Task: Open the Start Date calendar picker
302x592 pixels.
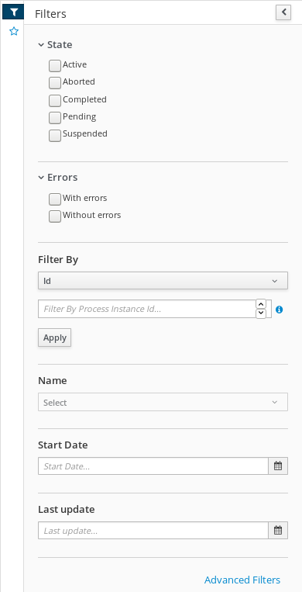Action: pyautogui.click(x=278, y=466)
